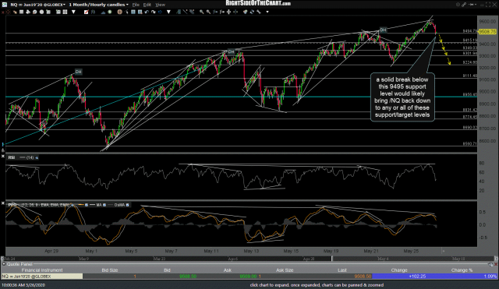This screenshot has height=289, width=499.
Task: Click the ask price 9509.00
Action: pos(248,277)
